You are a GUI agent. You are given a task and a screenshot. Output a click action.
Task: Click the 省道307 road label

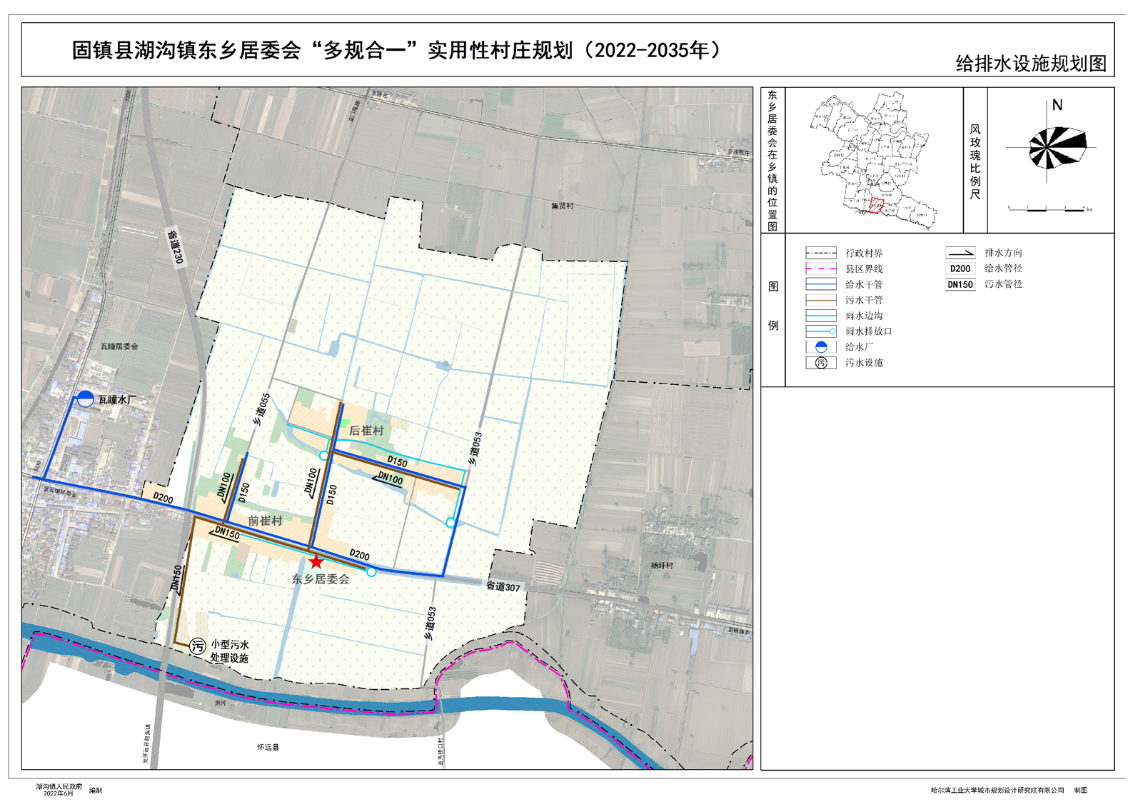(x=503, y=586)
